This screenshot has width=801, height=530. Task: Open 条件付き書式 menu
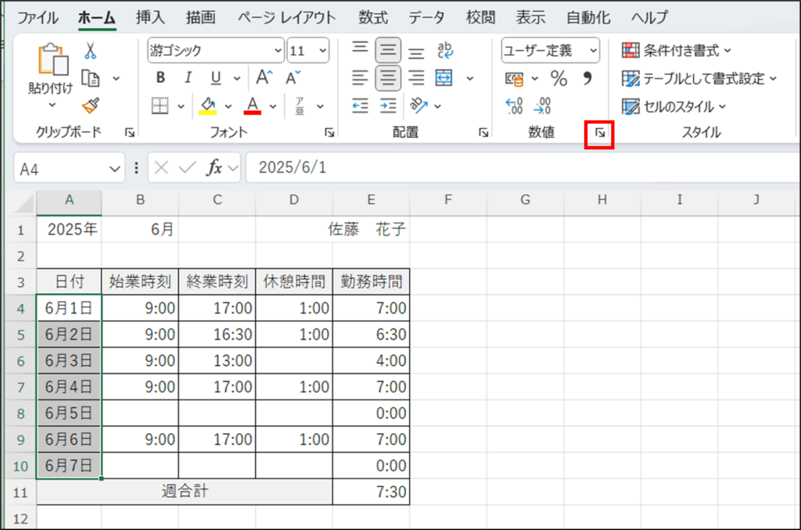click(x=677, y=51)
